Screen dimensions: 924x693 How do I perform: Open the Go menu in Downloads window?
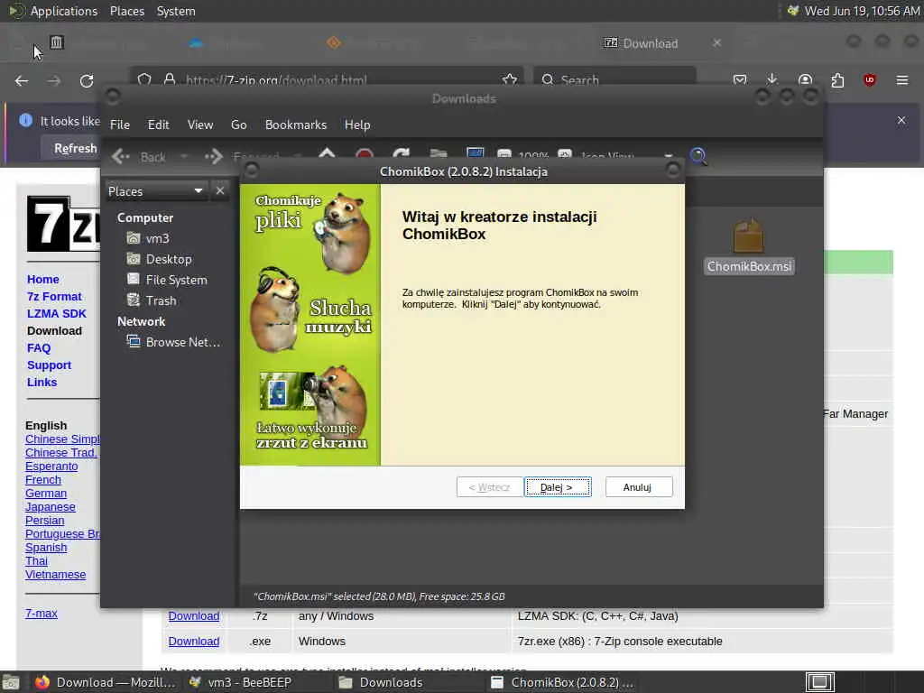(238, 125)
